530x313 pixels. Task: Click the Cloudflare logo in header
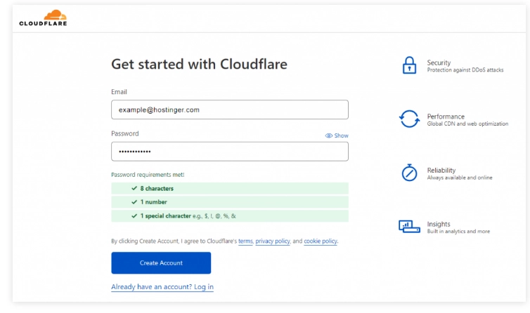pyautogui.click(x=43, y=18)
